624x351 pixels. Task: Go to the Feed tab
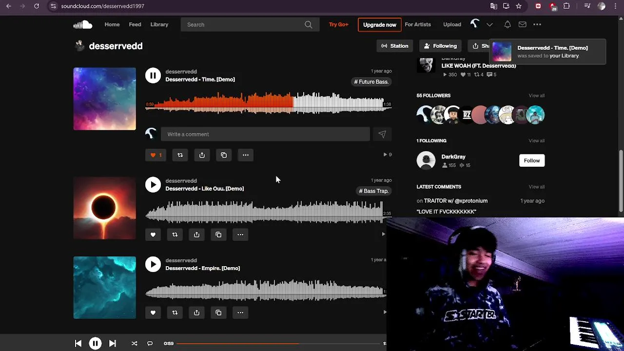(x=135, y=24)
